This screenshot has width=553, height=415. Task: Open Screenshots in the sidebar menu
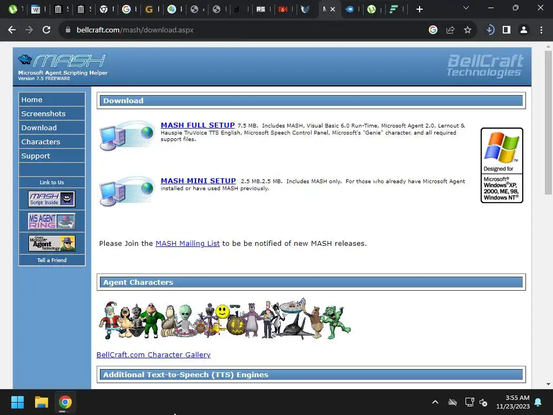click(x=52, y=113)
